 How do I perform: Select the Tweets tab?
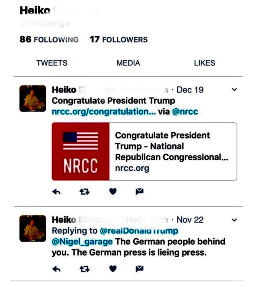(52, 63)
